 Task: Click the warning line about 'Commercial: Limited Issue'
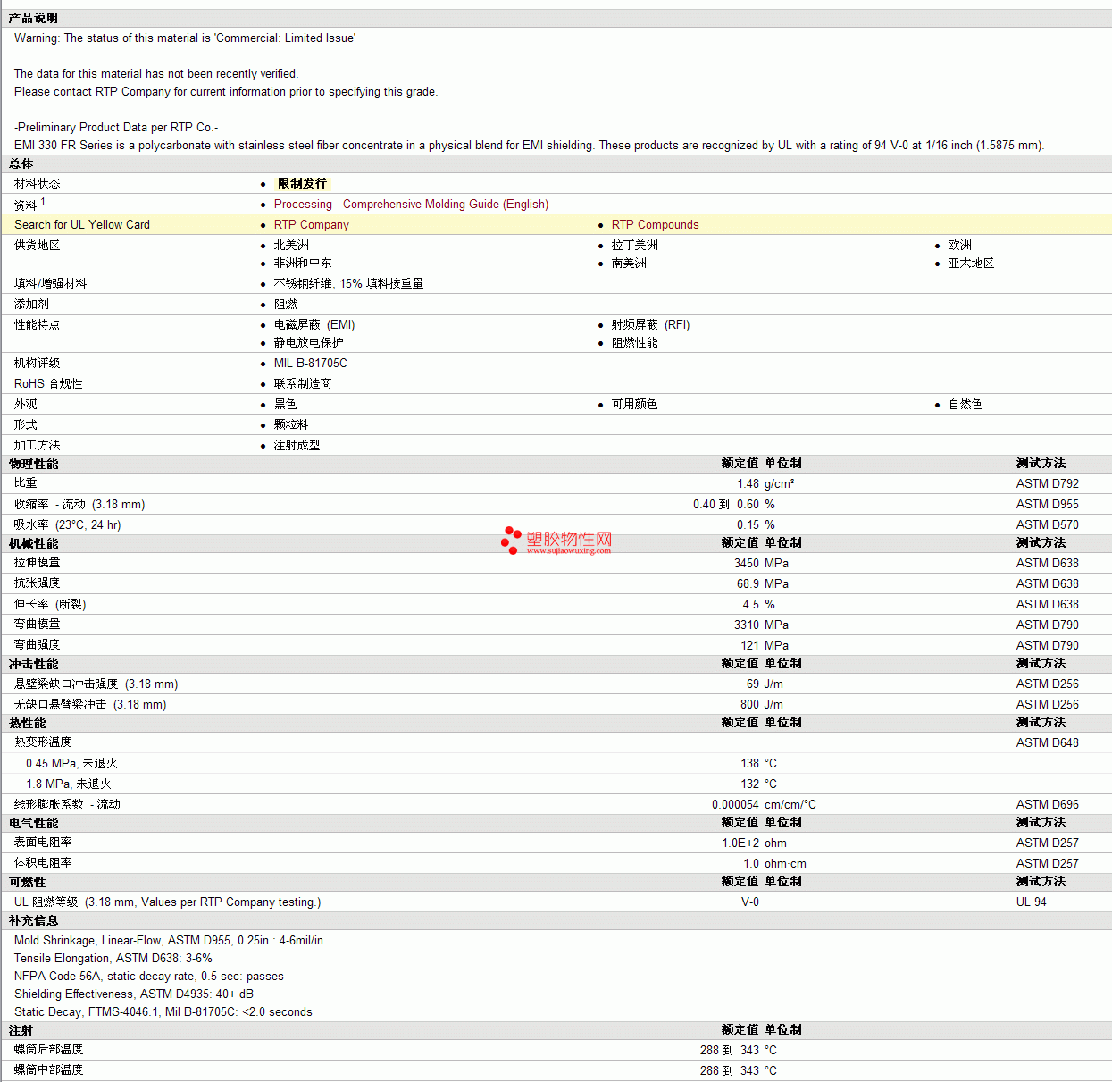[185, 38]
